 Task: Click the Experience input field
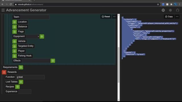(25, 92)
